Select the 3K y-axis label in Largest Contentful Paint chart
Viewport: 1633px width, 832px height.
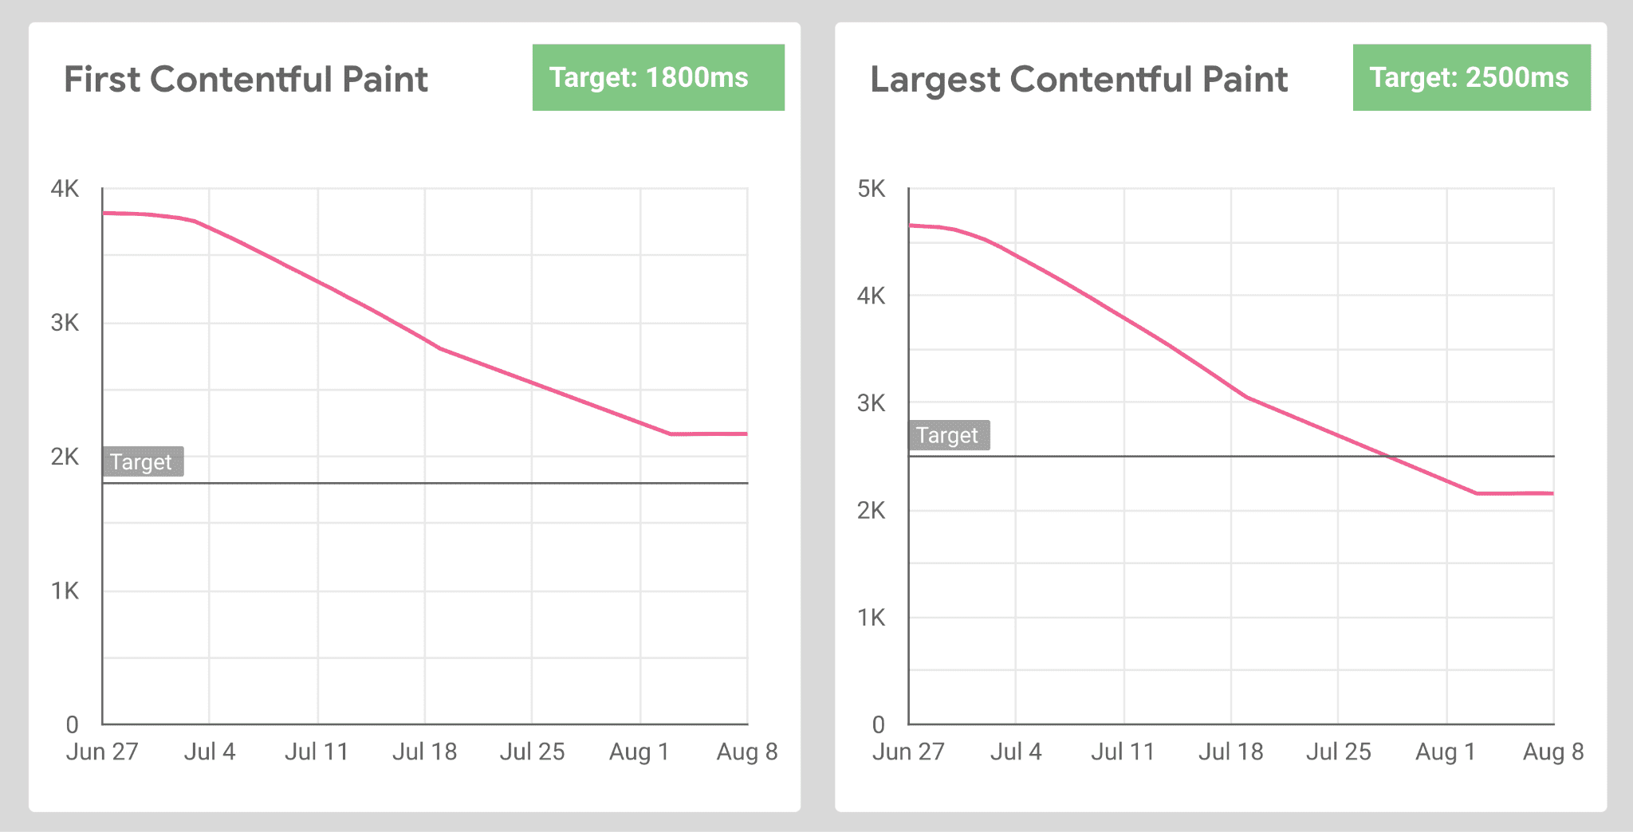click(871, 403)
